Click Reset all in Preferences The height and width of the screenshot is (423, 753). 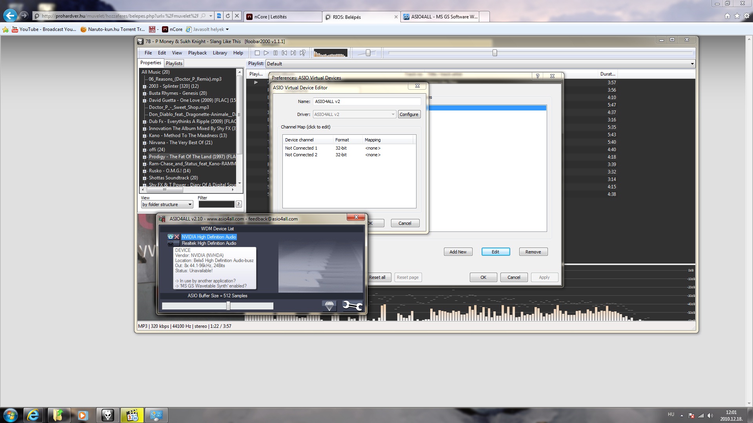377,277
